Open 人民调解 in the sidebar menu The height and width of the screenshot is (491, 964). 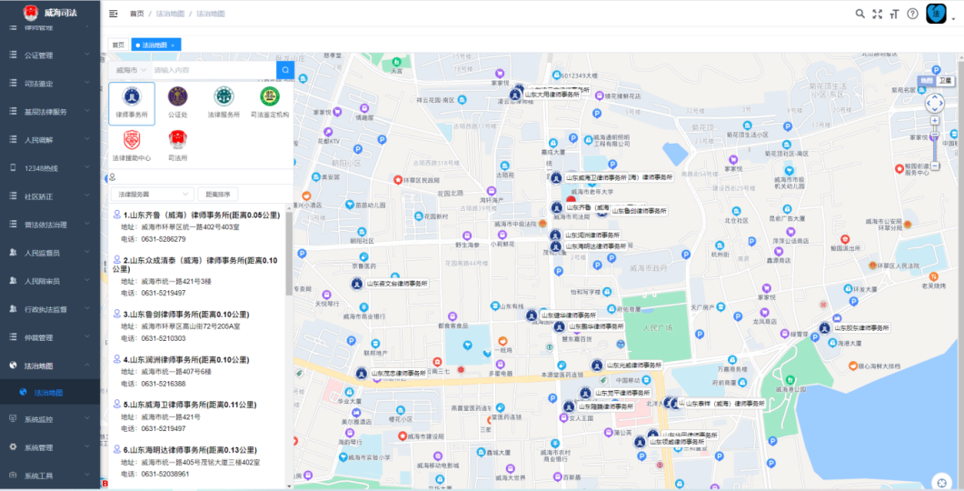[50, 140]
